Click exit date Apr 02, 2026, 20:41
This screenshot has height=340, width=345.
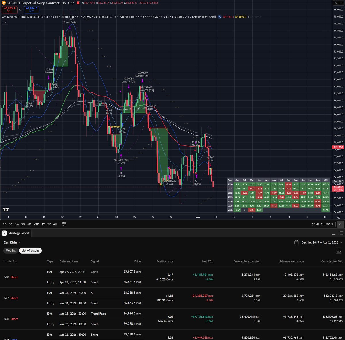(73, 272)
